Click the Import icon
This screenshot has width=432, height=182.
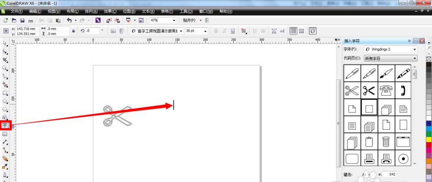[109, 20]
